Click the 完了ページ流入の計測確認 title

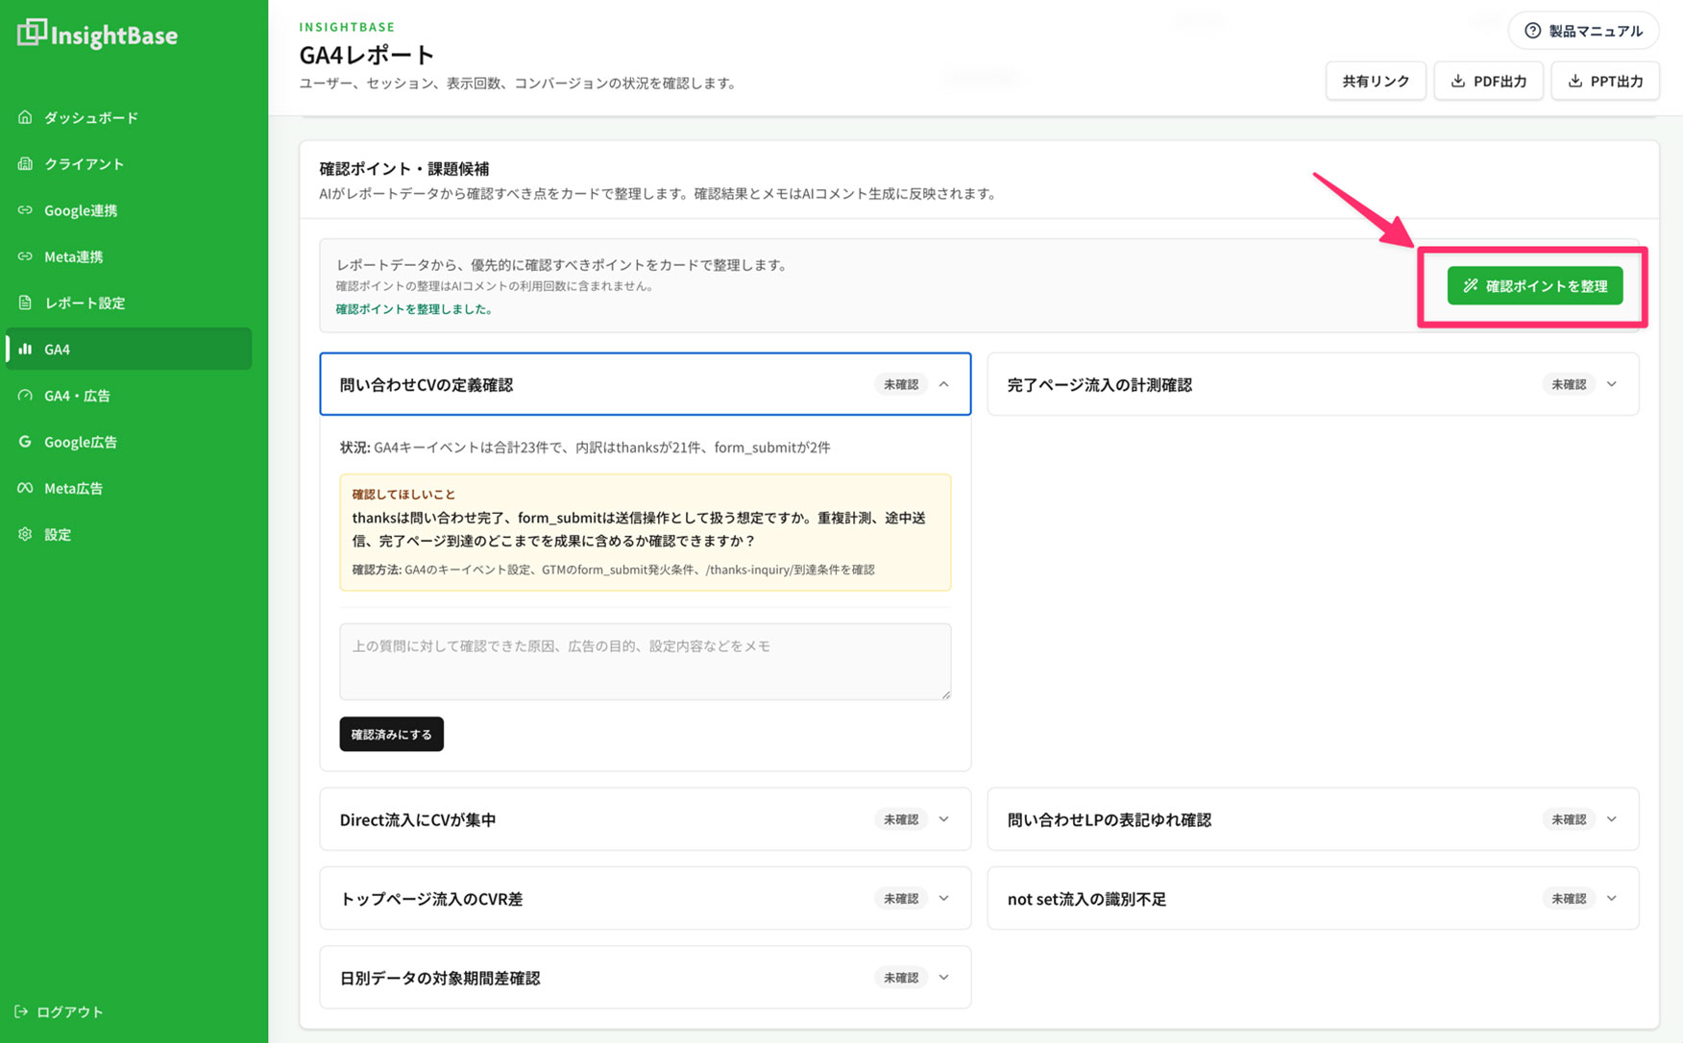[1100, 384]
